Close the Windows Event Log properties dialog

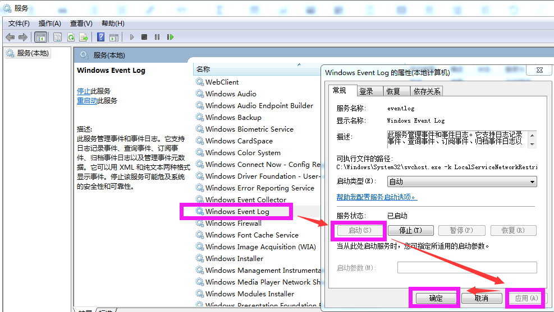click(539, 70)
